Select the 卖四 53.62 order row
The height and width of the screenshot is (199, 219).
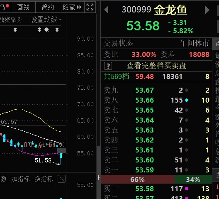156,140
